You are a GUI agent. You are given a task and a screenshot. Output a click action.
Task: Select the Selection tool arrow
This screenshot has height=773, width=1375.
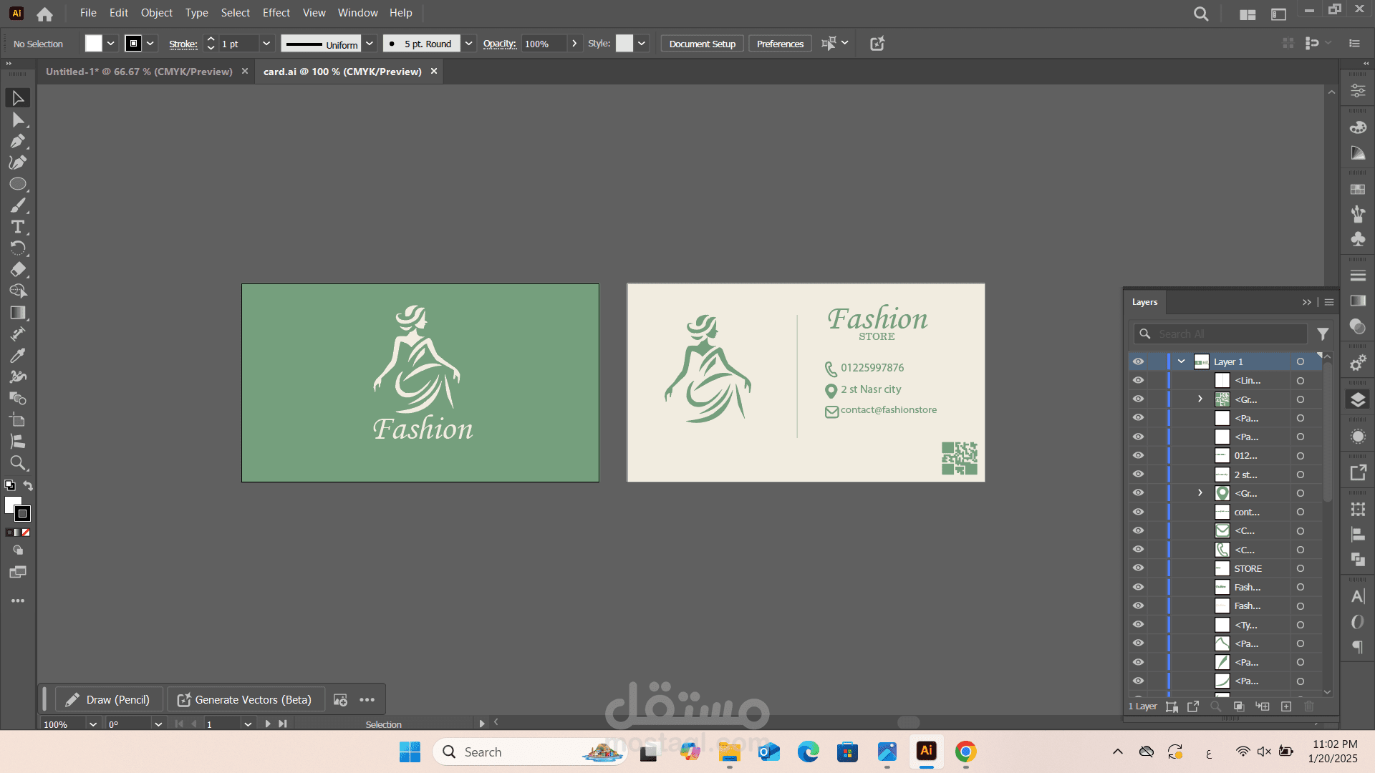pos(18,98)
